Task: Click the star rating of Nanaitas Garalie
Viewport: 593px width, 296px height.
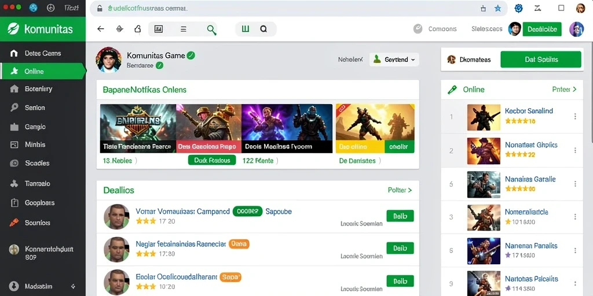Action: point(520,189)
